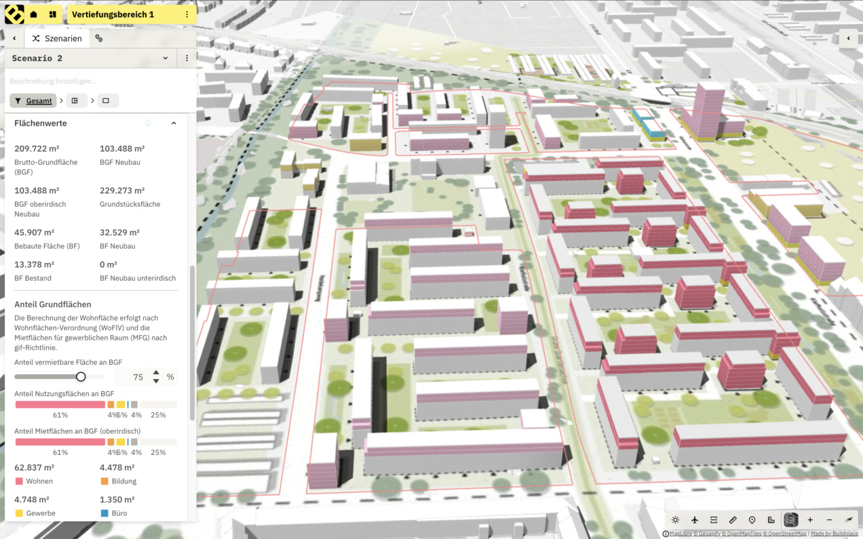Open the Scenario 2 dropdown
Viewport: 863px width, 539px height.
(x=165, y=58)
